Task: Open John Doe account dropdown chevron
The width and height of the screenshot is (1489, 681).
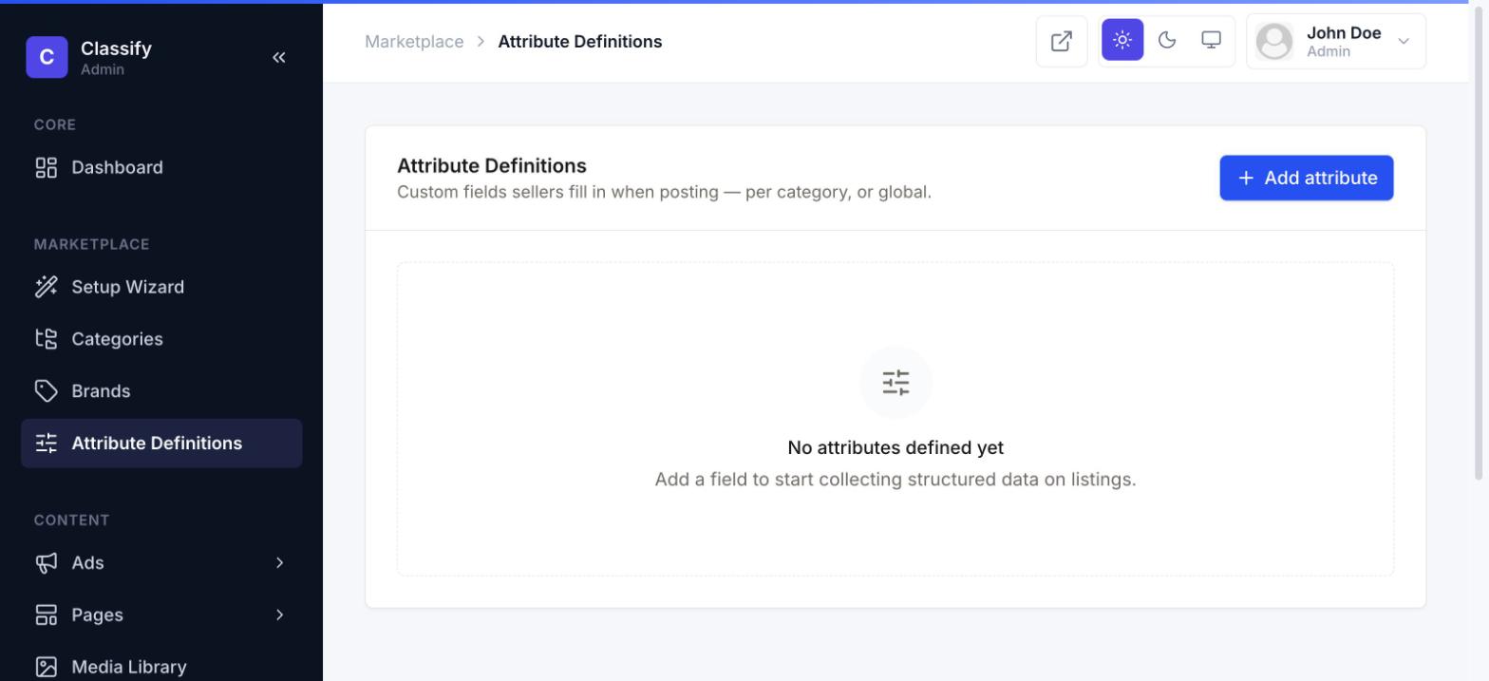Action: point(1404,41)
